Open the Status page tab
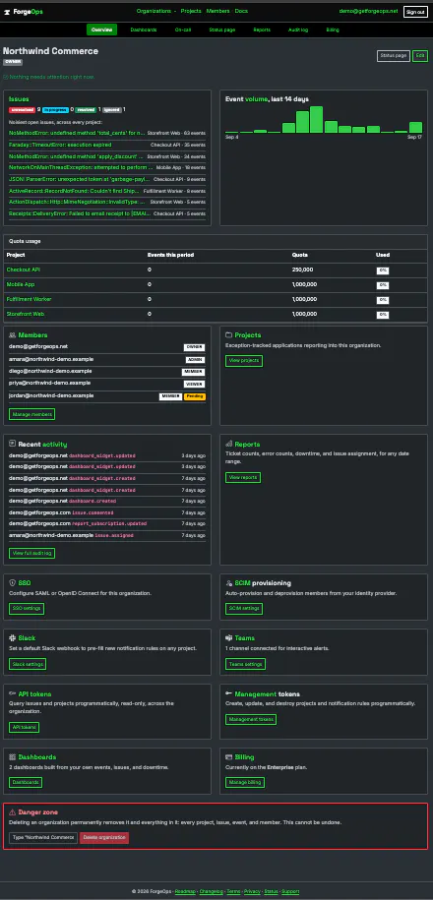Screen dimensions: 433x900 click(x=222, y=30)
